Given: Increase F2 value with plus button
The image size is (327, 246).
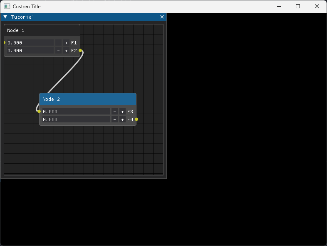Looking at the screenshot, I should 66,51.
